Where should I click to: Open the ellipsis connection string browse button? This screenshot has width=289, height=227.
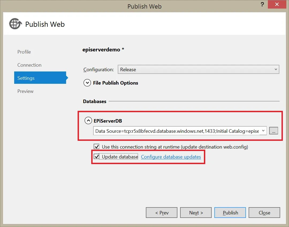[x=273, y=131]
